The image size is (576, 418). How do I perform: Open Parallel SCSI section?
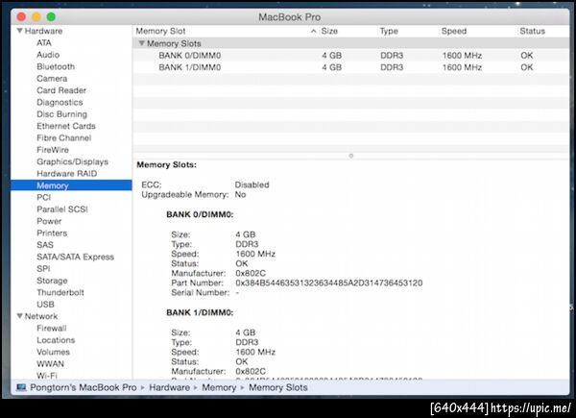click(x=62, y=209)
